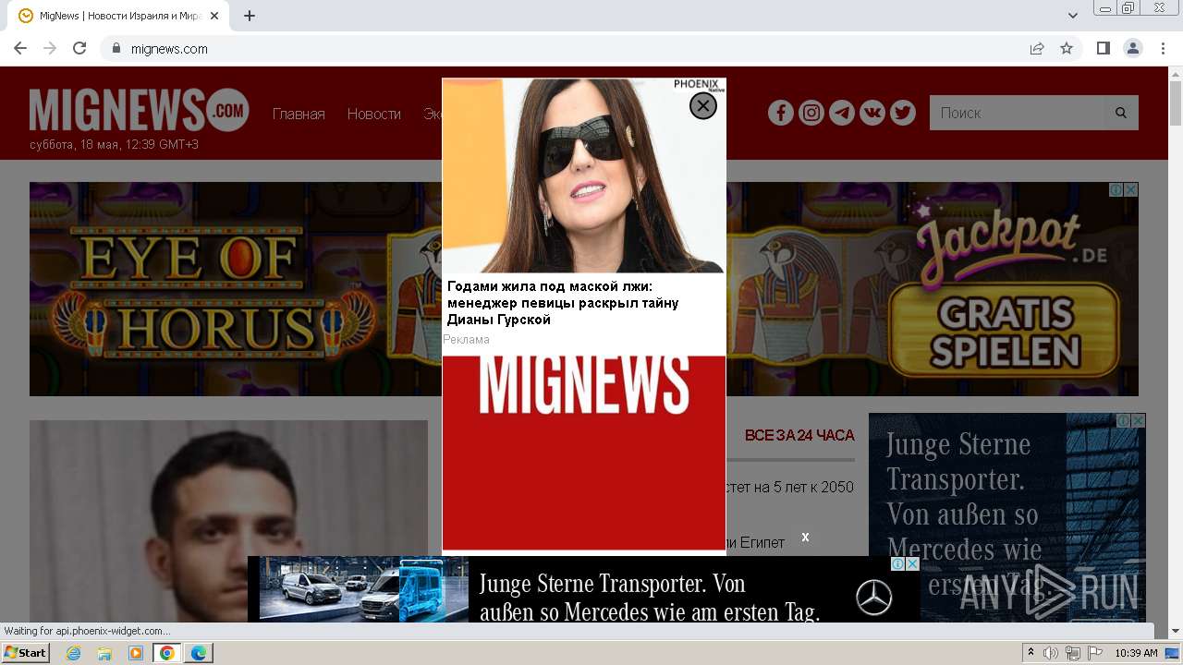
Task: Bookmark this page with star icon
Action: coord(1067,48)
